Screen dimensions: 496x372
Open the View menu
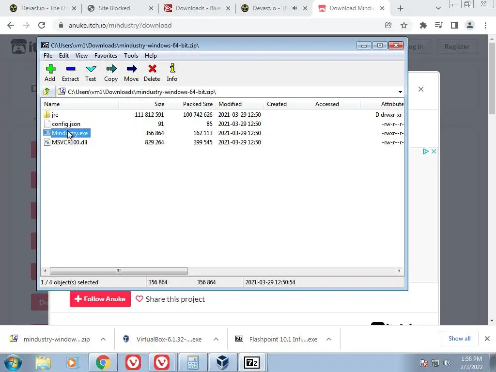(81, 56)
